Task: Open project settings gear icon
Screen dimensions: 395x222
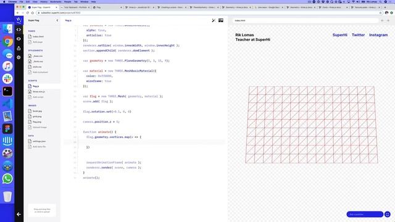Action: [x=19, y=57]
